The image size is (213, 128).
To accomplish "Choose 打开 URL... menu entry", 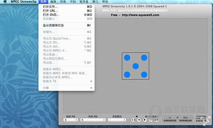I will tap(67, 11).
